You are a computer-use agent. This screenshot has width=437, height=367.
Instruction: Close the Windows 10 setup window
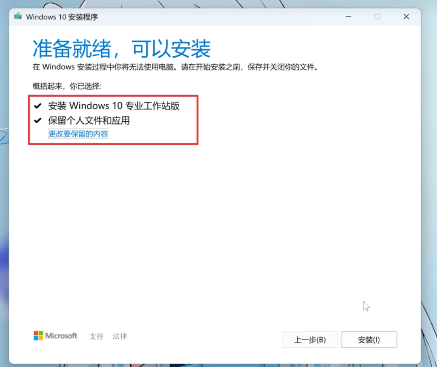406,17
